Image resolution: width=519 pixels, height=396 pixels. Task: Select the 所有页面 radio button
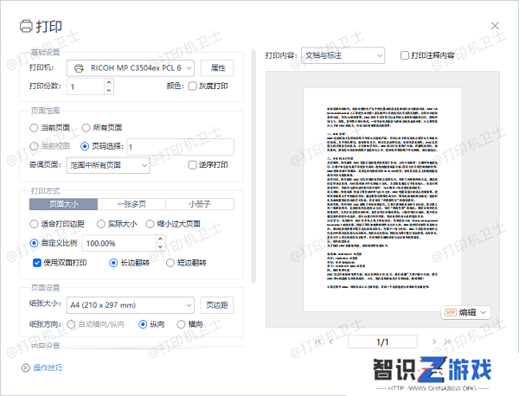86,127
